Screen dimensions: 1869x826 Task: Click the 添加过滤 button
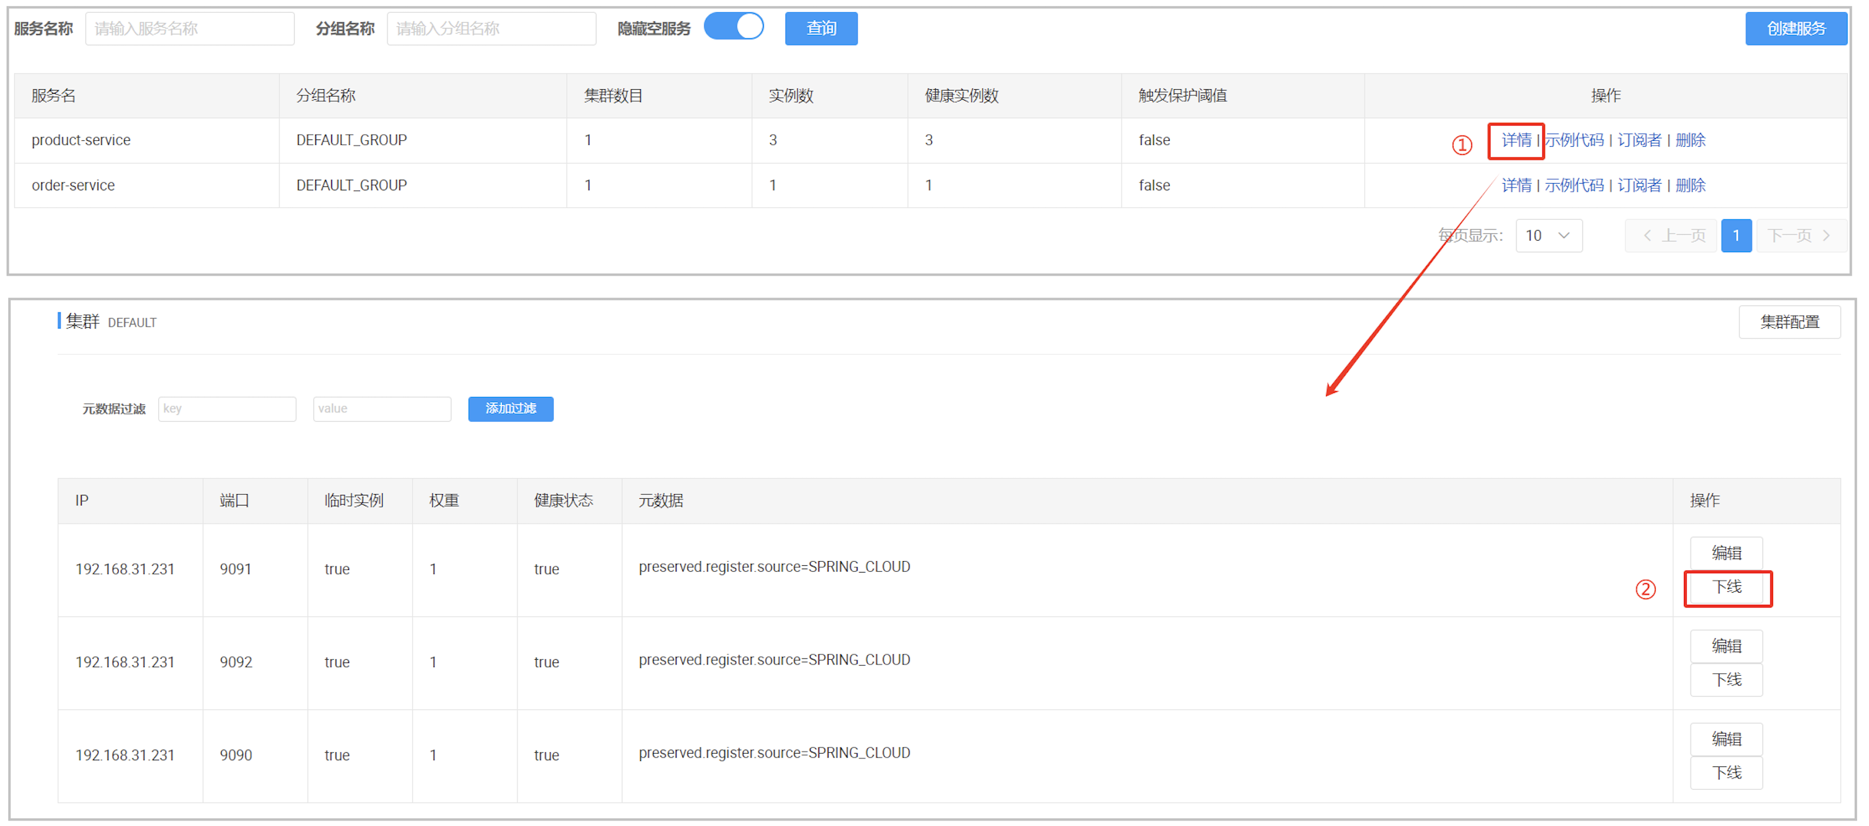pos(511,409)
